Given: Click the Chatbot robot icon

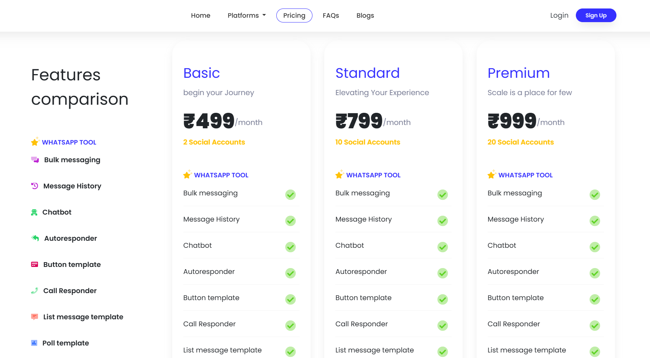Looking at the screenshot, I should [x=34, y=212].
